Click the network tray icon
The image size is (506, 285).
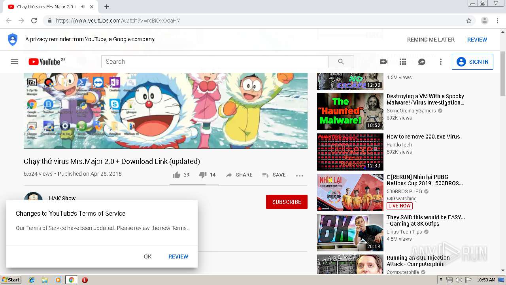tap(449, 280)
